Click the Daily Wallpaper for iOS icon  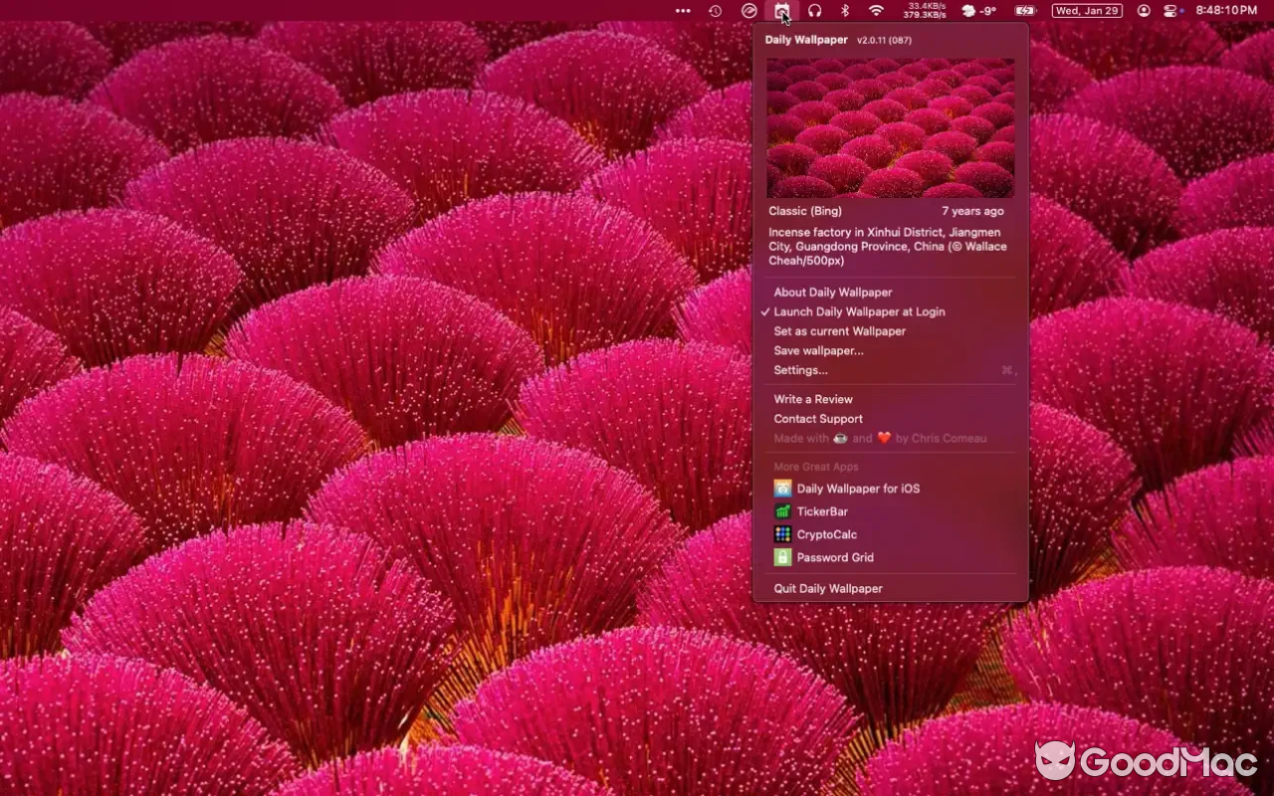pos(782,489)
